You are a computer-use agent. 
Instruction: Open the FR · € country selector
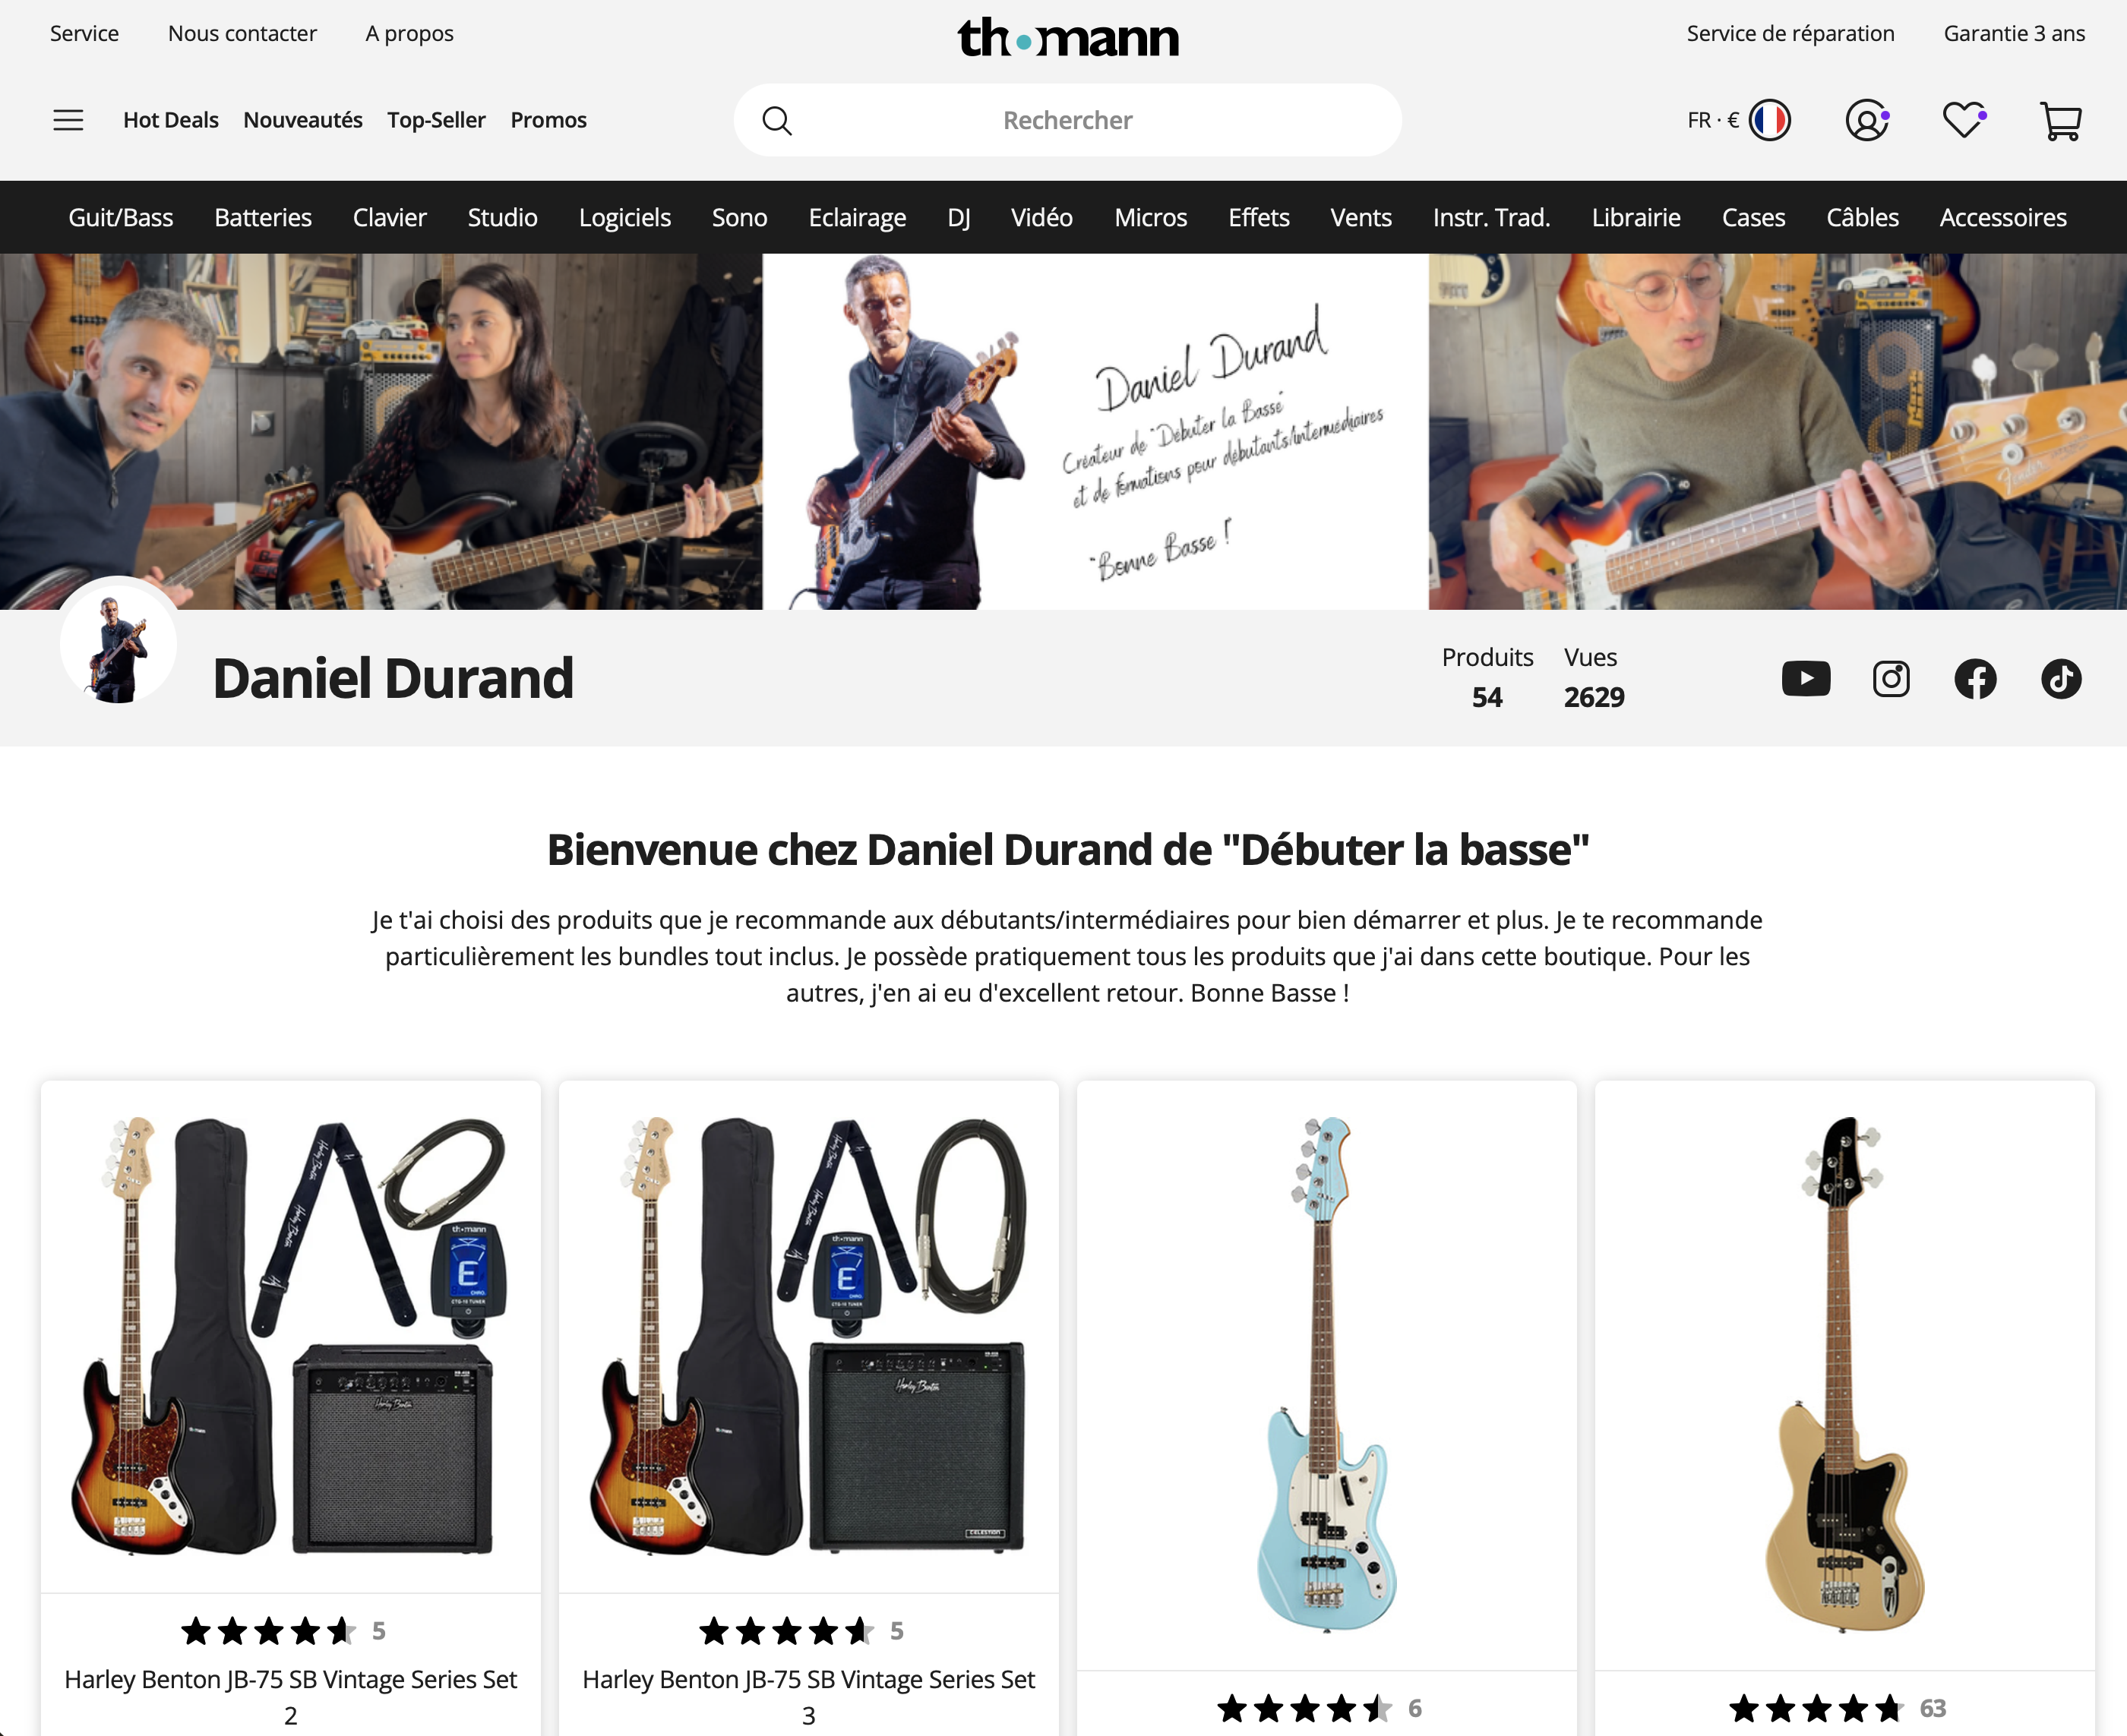[x=1739, y=120]
